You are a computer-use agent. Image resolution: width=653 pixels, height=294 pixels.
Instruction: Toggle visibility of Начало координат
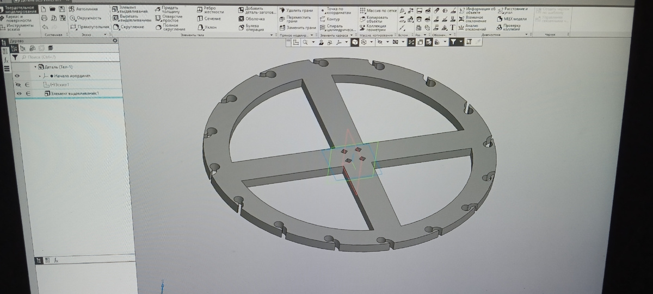coord(17,76)
